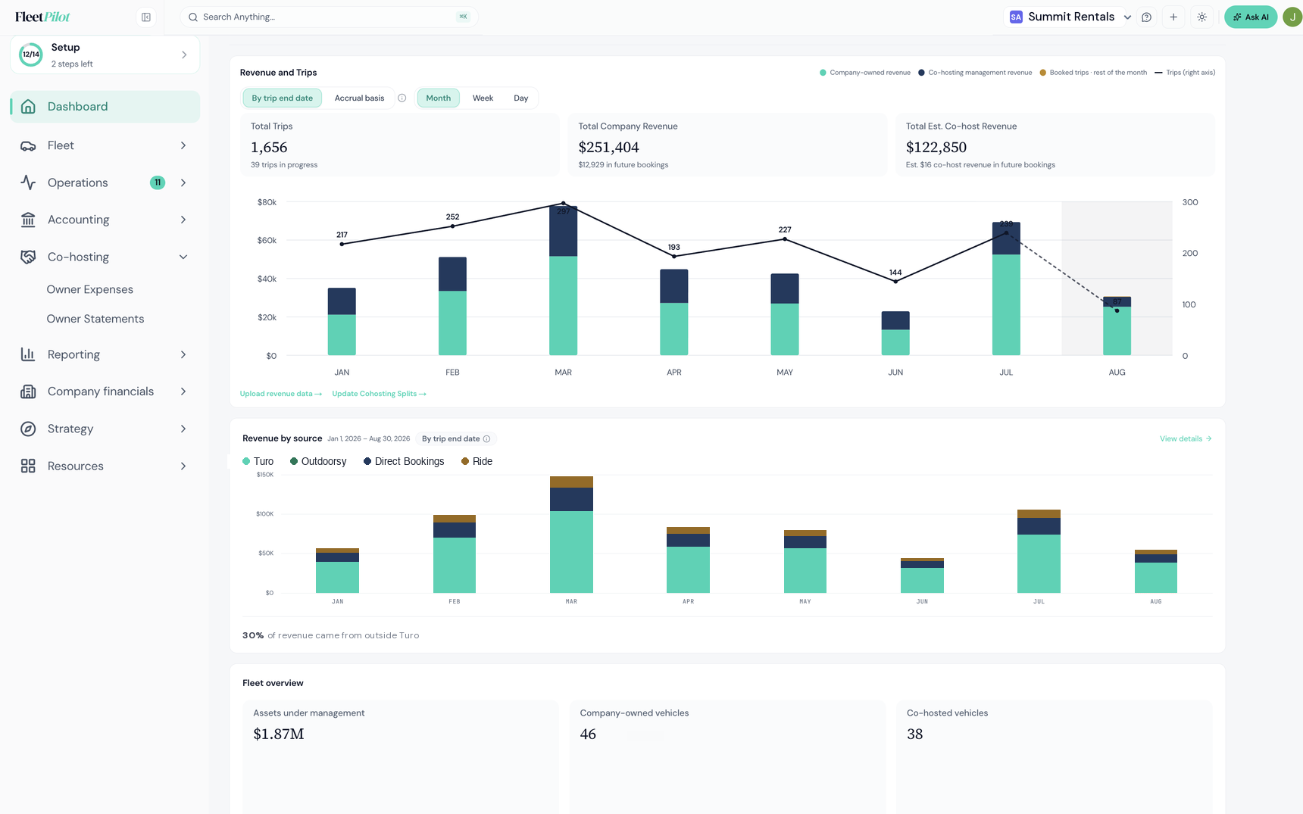Switch to Accrual basis
Screen dimensions: 1303x814
pos(359,98)
